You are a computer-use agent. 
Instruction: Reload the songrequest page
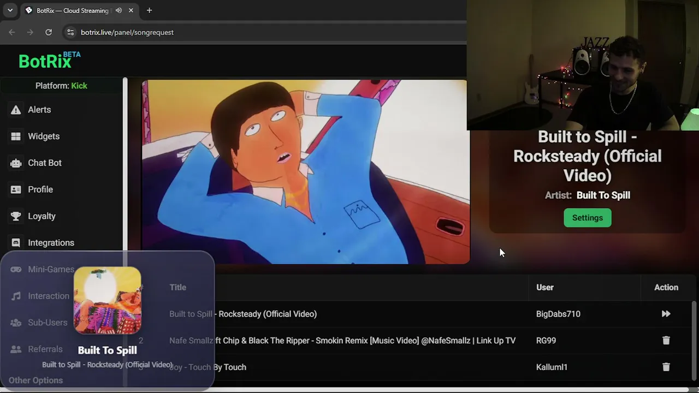click(49, 32)
